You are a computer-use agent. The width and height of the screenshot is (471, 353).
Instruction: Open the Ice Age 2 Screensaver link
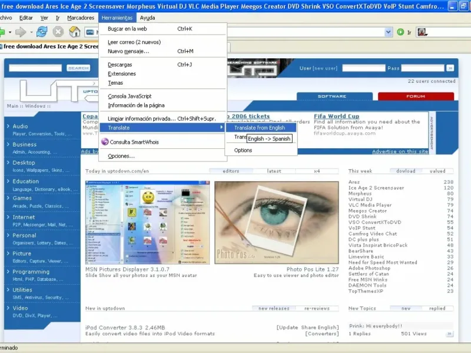[376, 188]
